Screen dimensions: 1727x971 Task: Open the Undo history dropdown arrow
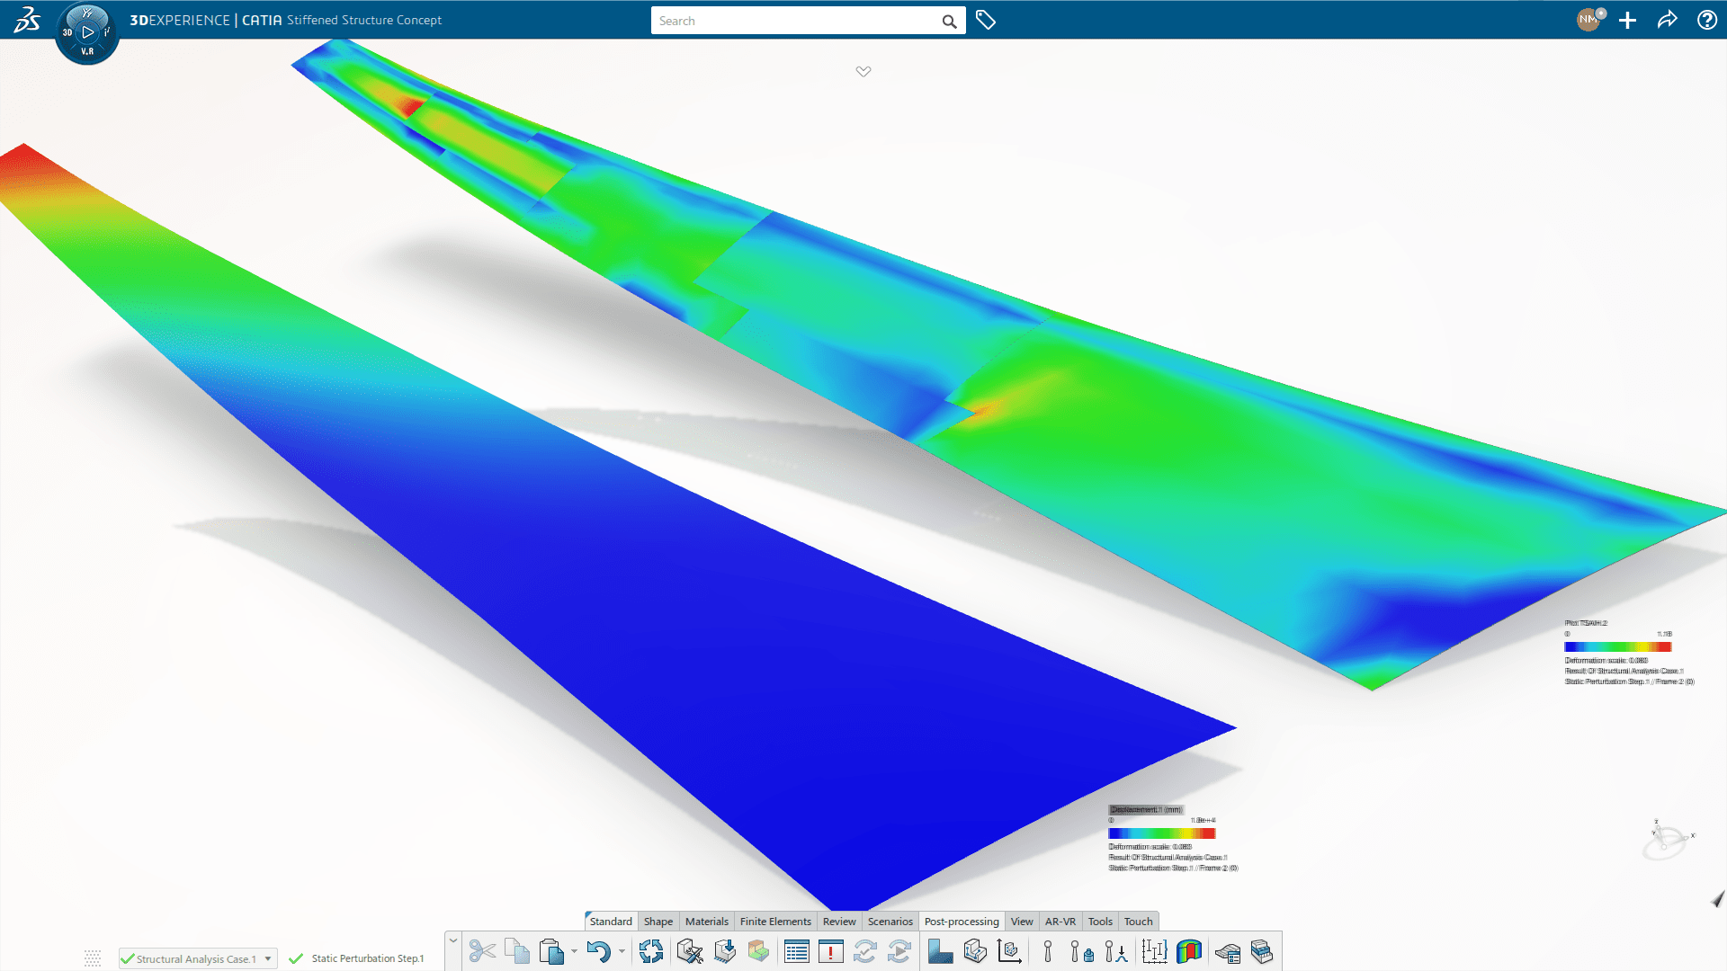point(622,951)
